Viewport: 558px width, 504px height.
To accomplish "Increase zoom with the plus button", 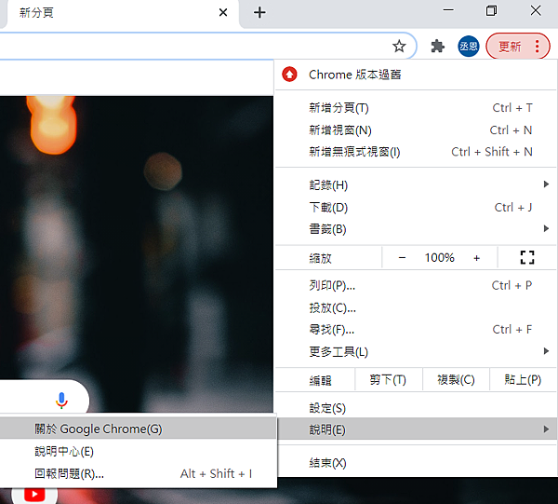I will click(x=476, y=257).
